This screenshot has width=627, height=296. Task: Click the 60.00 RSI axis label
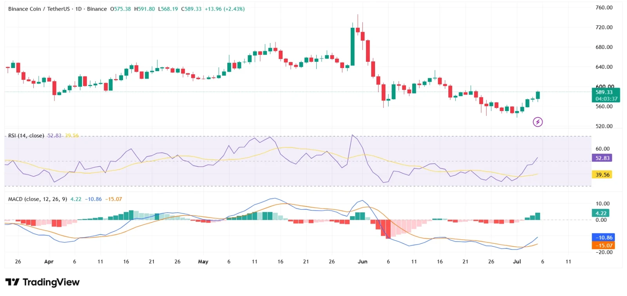click(x=603, y=149)
